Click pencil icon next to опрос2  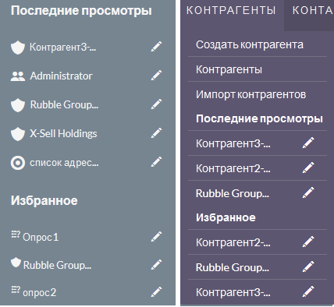pyautogui.click(x=156, y=291)
